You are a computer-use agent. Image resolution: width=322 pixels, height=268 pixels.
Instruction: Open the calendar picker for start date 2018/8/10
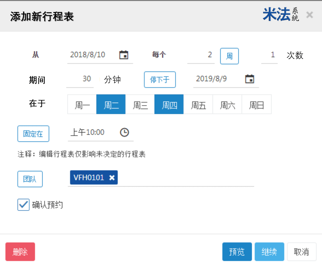click(x=124, y=55)
